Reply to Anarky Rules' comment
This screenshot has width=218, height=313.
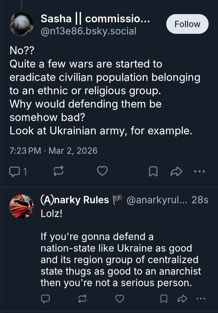point(45,299)
